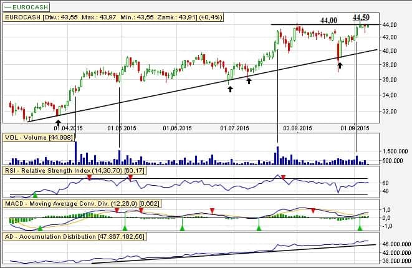This screenshot has height=268, width=412.
Task: Select the 44,00 resistance level label
Action: [328, 21]
